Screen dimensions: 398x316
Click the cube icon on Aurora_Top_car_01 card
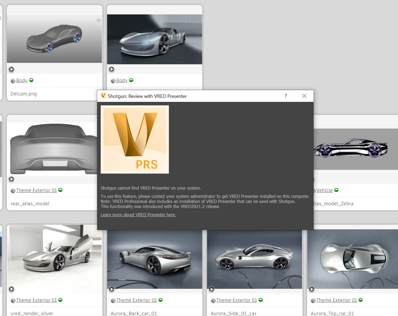coord(313,301)
